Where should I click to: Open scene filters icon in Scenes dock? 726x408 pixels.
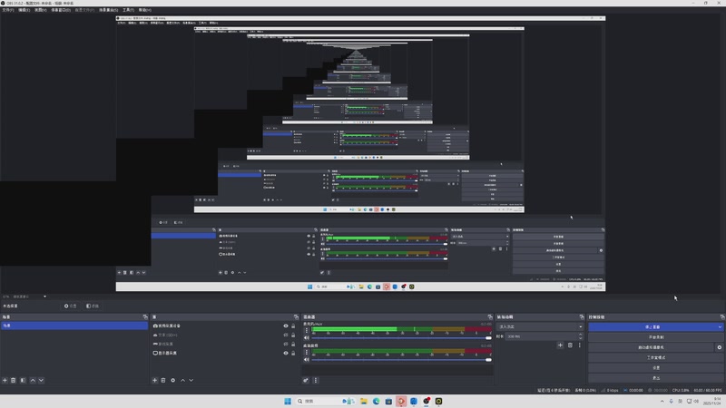tap(23, 380)
